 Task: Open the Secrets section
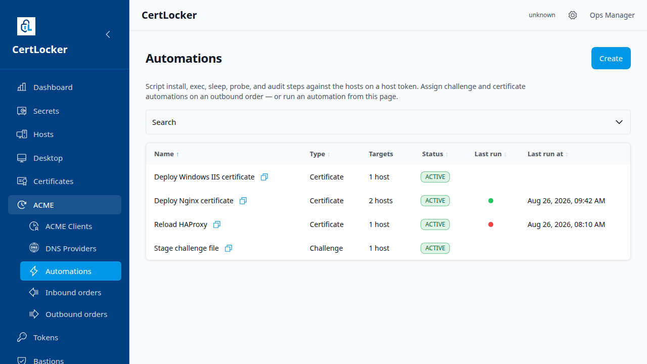[65, 111]
